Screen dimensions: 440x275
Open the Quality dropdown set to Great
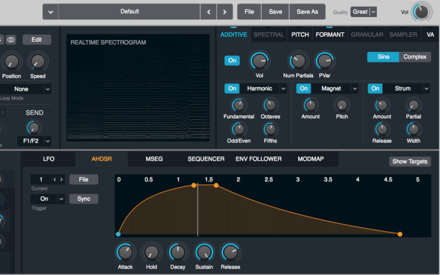point(364,12)
